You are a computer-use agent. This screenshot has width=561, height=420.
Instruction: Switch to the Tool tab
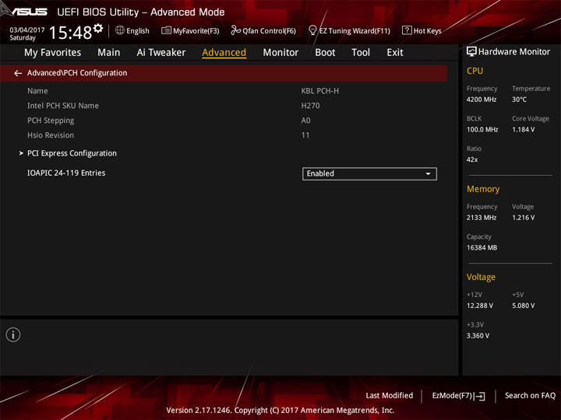click(x=361, y=53)
